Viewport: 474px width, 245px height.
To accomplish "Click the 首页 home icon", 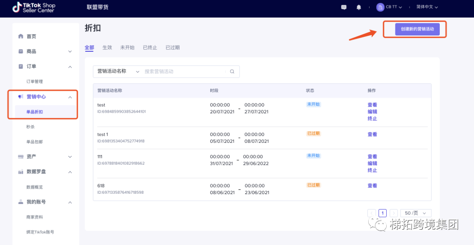I will coord(21,36).
